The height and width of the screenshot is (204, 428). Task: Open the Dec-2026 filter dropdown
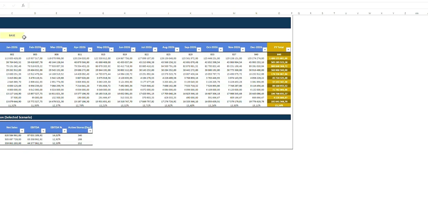[265, 49]
